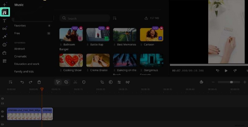
Task: Click the timeline zoom slider handle
Action: click(x=231, y=82)
